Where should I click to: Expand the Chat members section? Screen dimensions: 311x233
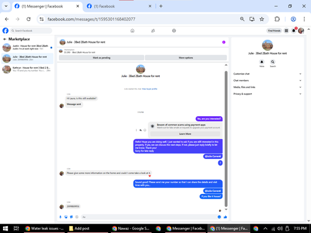pos(267,80)
